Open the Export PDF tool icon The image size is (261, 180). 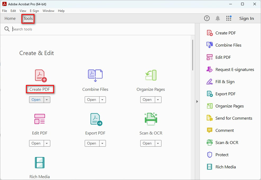[95, 119]
